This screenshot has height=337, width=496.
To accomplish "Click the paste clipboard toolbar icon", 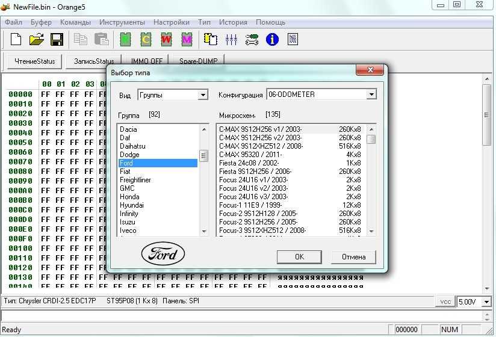I will pos(101,40).
